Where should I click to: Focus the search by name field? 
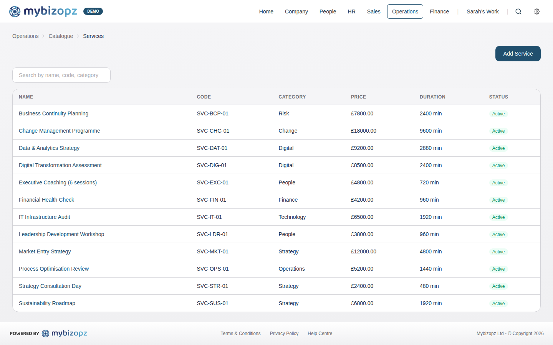pos(61,75)
